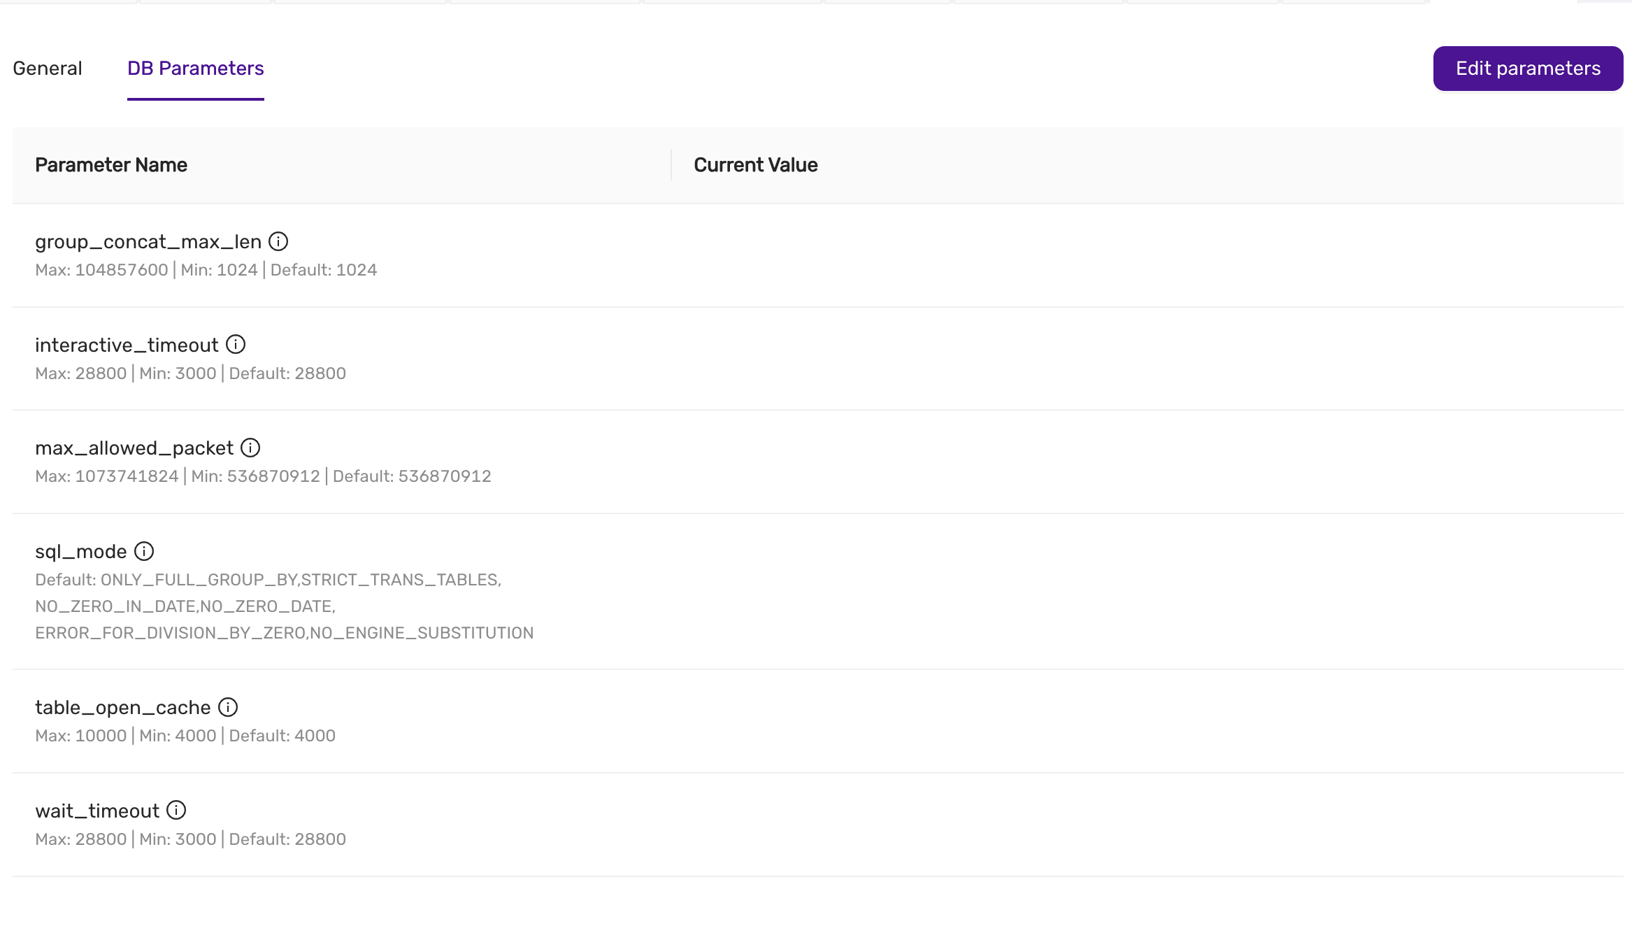Select the DB Parameters tab
The height and width of the screenshot is (940, 1632).
[x=196, y=69]
